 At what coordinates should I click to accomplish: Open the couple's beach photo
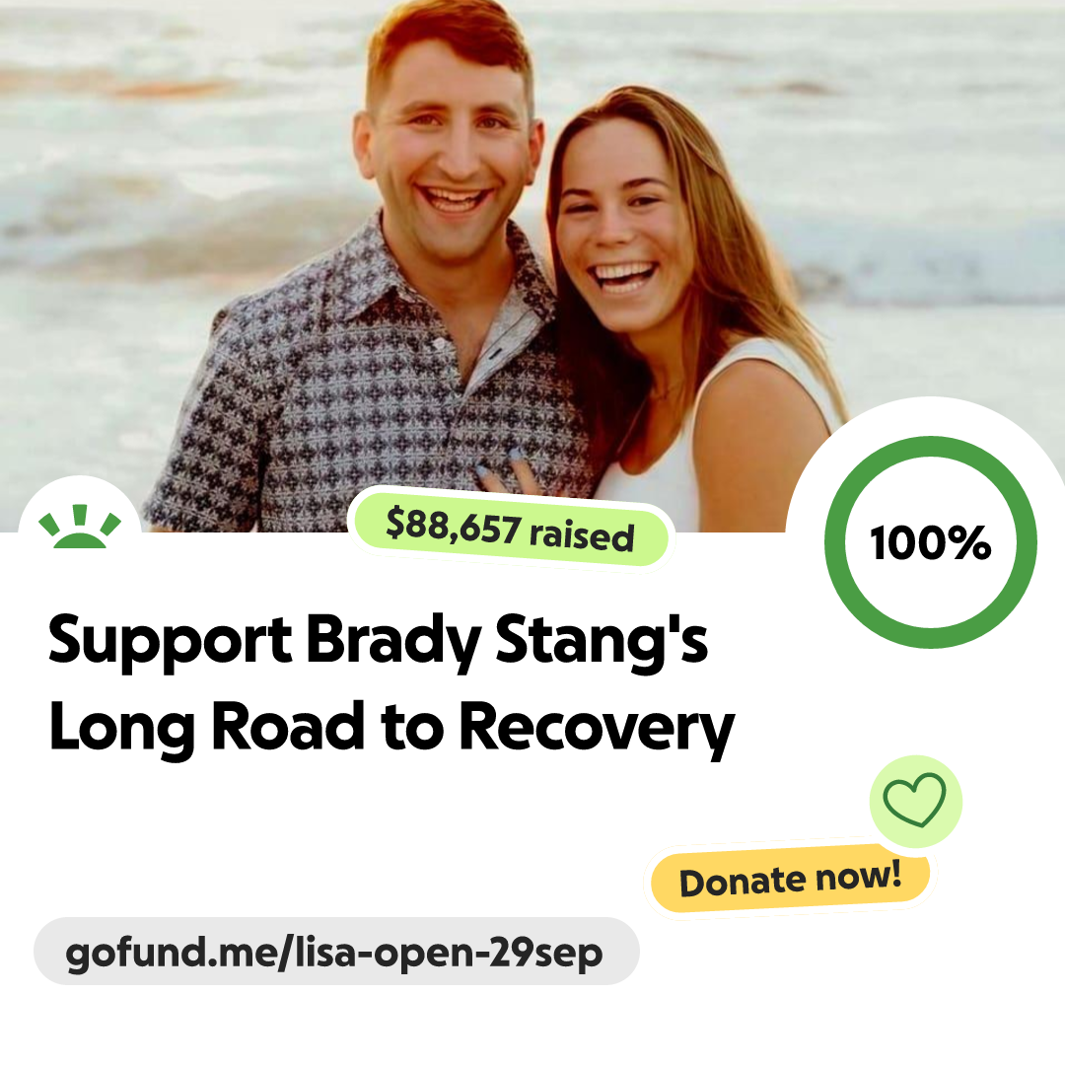pyautogui.click(x=532, y=265)
